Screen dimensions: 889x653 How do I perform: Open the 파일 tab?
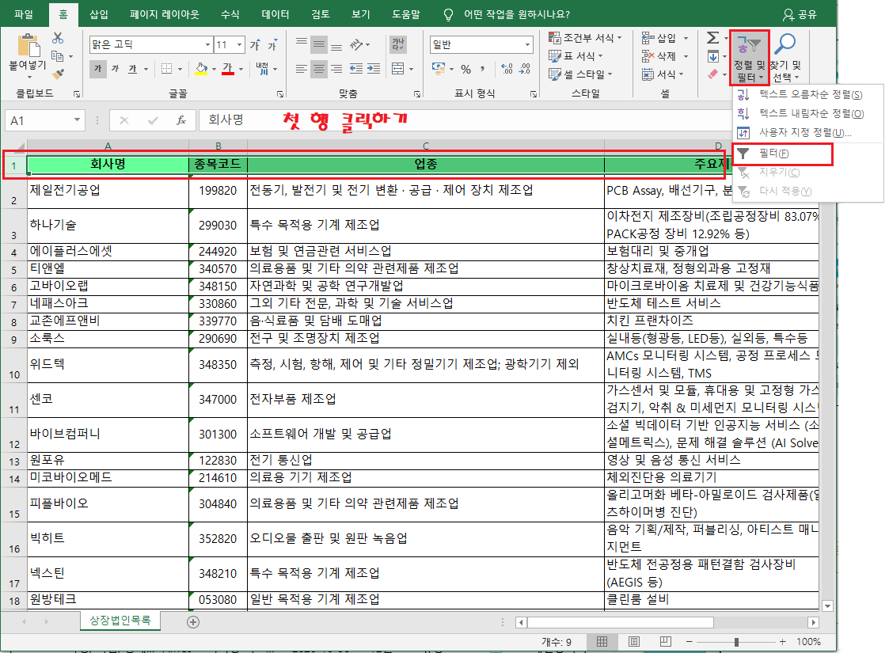pos(23,14)
